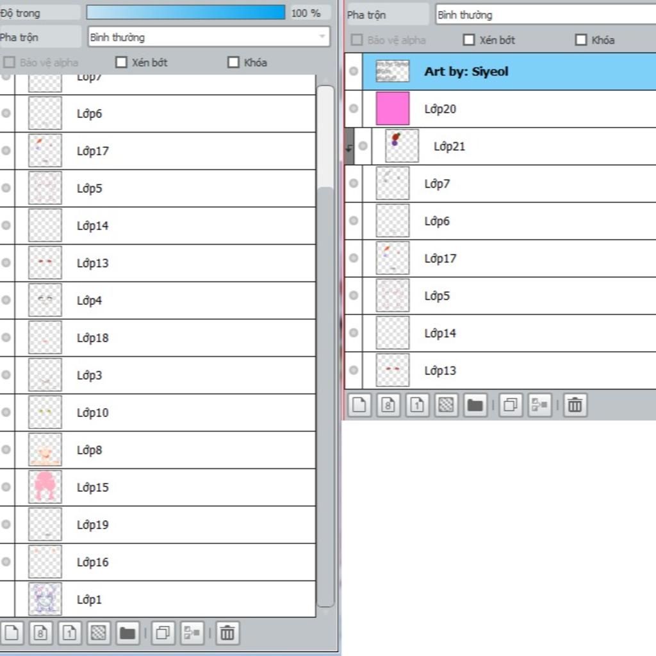Delete layer using right panel trash icon
This screenshot has height=656, width=656.
click(575, 405)
